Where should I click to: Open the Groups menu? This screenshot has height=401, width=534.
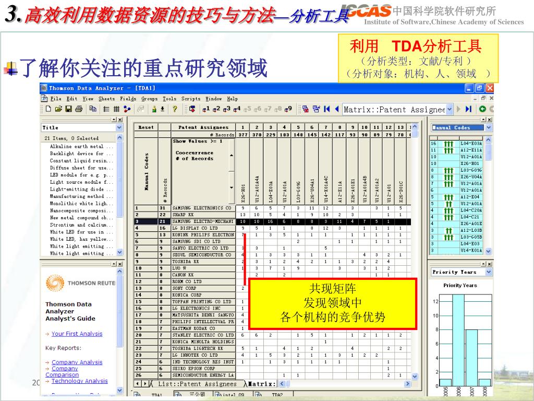(x=150, y=99)
